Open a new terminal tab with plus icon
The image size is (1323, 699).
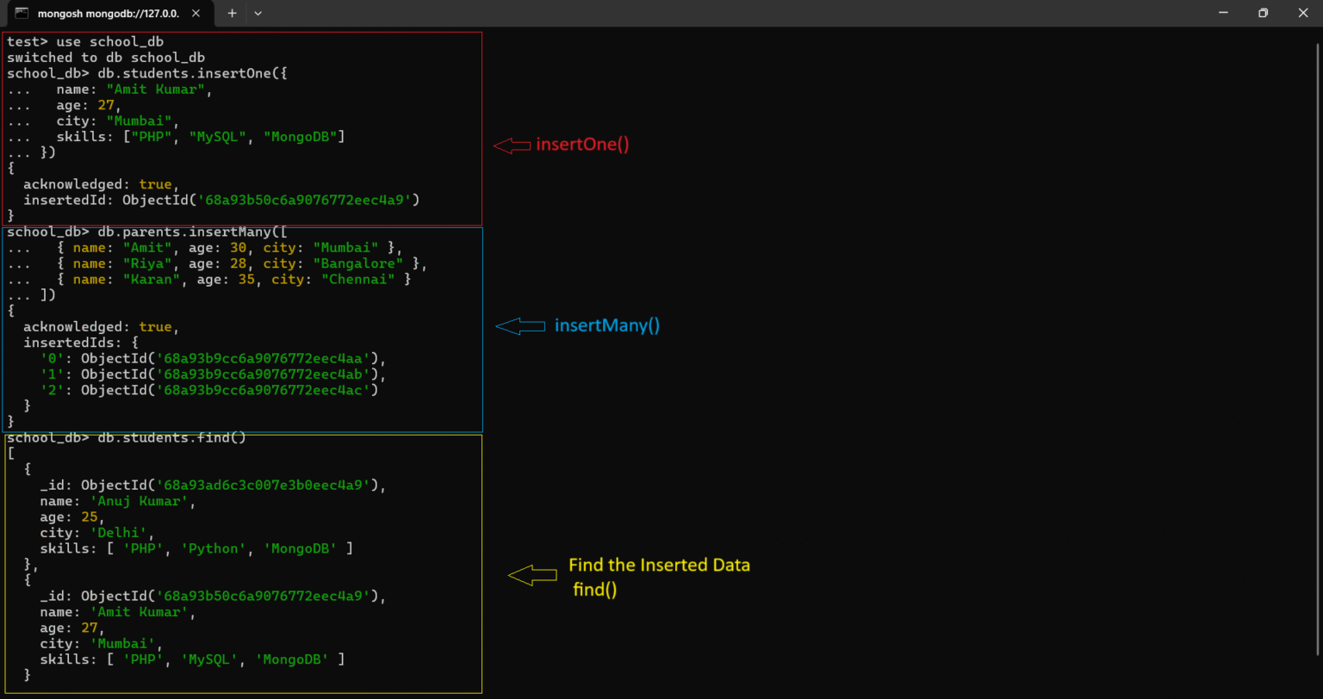(x=233, y=13)
